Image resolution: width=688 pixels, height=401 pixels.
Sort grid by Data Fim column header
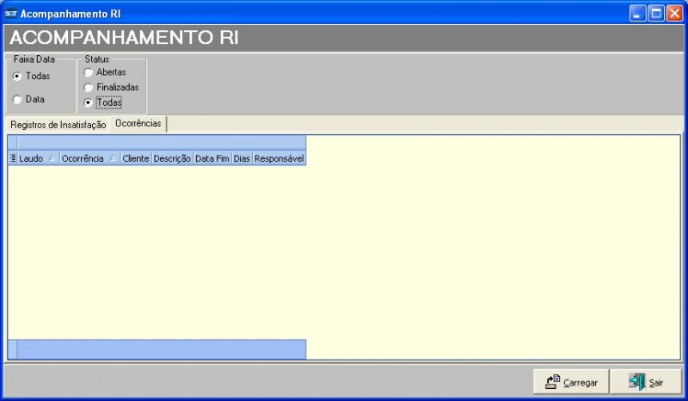point(212,159)
